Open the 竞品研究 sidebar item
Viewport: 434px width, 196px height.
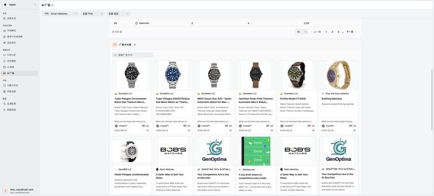(20, 43)
